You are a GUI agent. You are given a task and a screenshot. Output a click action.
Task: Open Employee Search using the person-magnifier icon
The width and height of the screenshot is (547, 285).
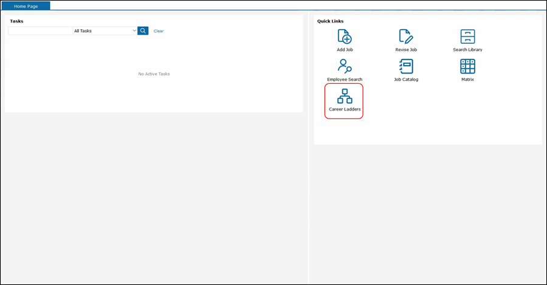point(345,66)
